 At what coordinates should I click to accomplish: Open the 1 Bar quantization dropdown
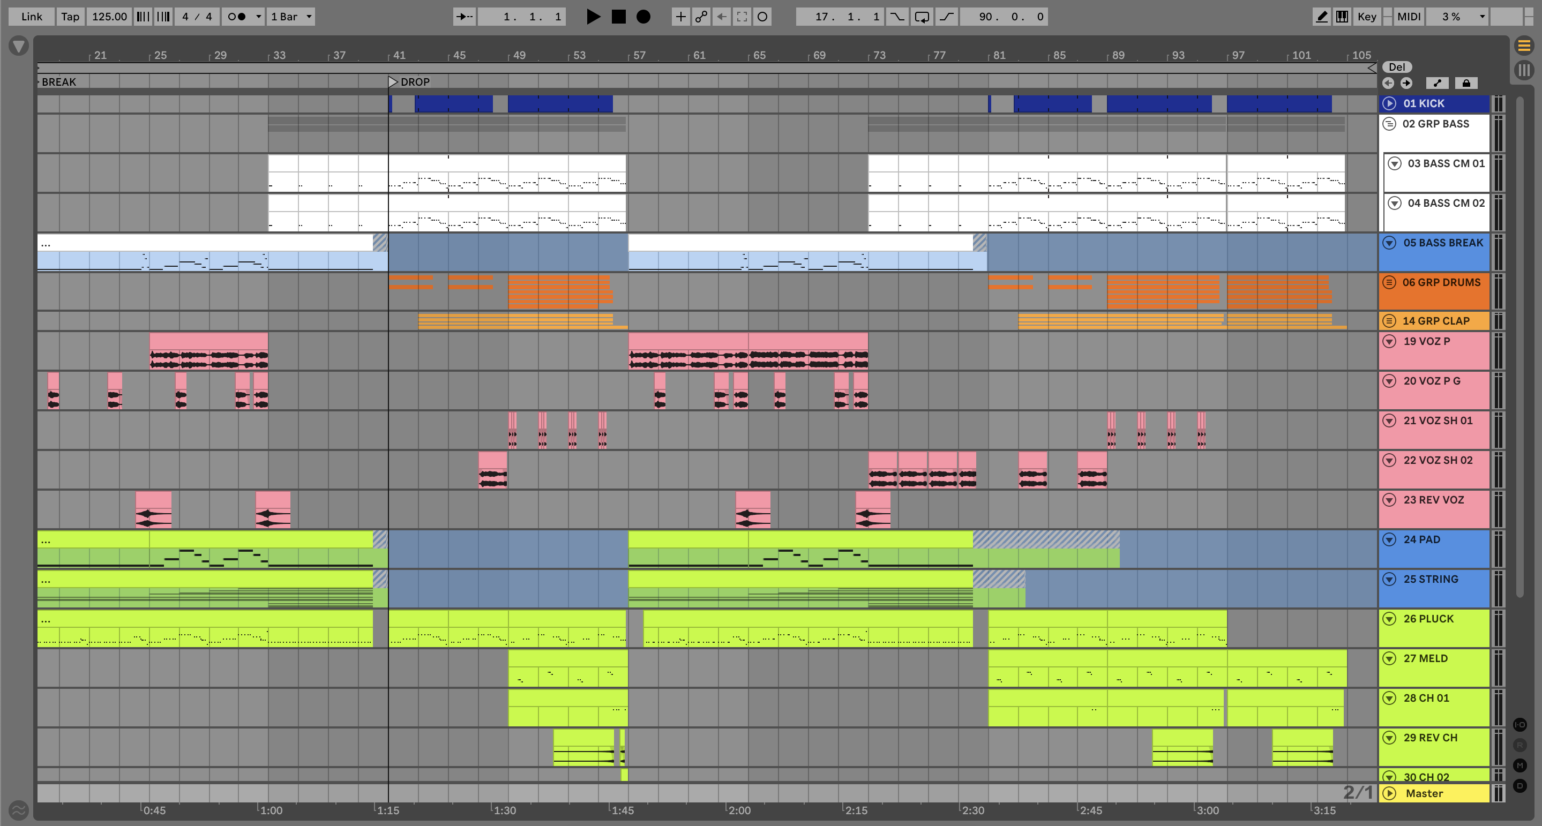291,17
